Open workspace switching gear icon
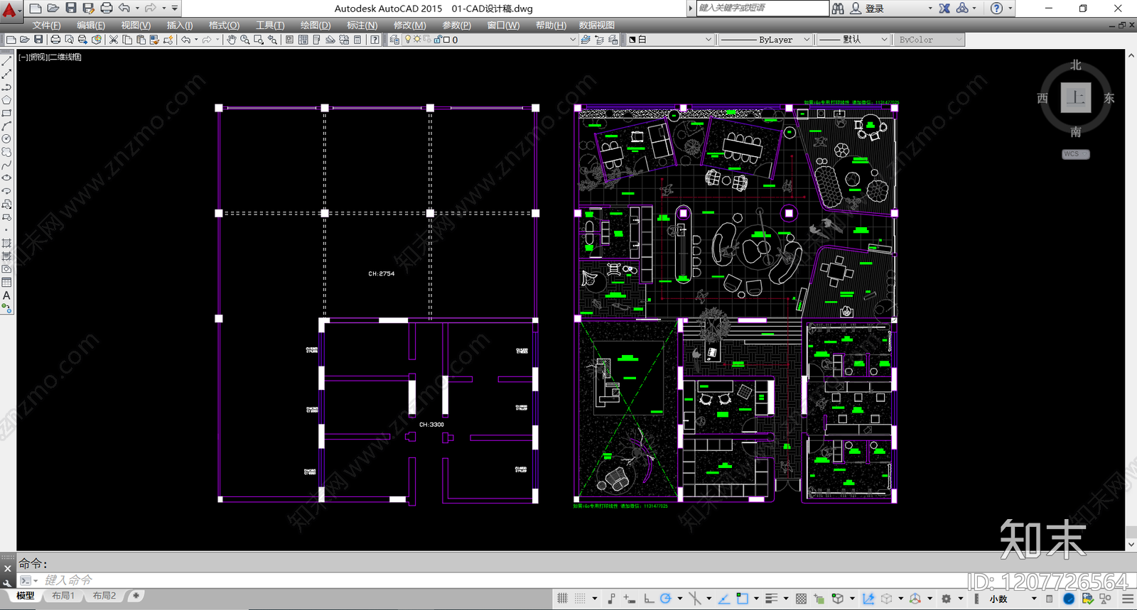Screen dimensions: 1137x610 [946, 599]
